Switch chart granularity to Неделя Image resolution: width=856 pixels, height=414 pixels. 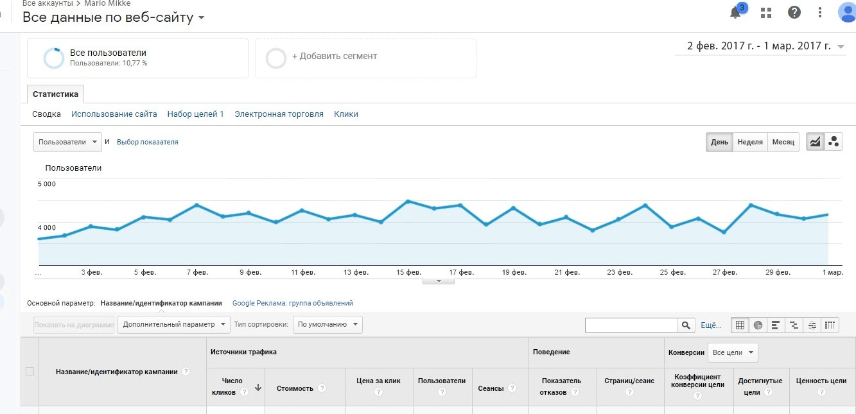click(x=750, y=142)
